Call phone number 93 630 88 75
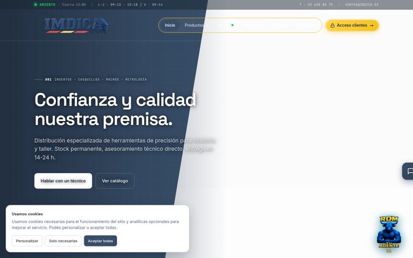413x258 pixels. pos(316,5)
